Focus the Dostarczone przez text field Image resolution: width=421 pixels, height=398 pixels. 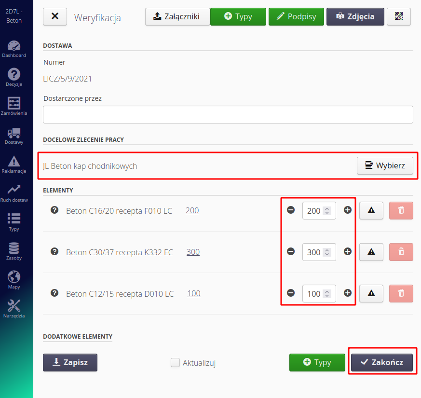tap(228, 115)
